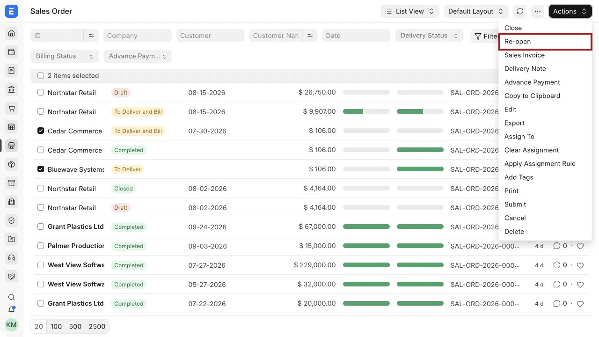Image resolution: width=599 pixels, height=337 pixels.
Task: Open the KM user avatar menu
Action: pyautogui.click(x=11, y=325)
